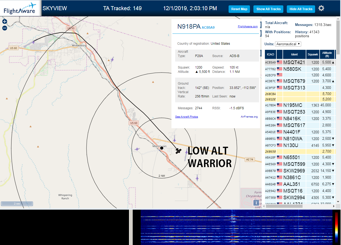341x245 pixels.
Task: Zoom in the map with plus button
Action: 5,22
